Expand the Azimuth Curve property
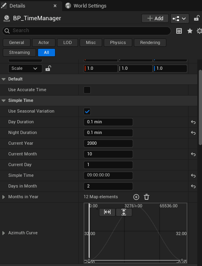202x266 pixels. click(x=4, y=233)
